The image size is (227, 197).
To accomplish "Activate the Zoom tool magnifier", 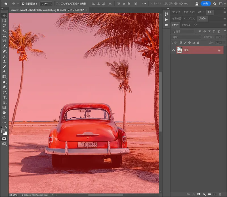I will [4, 118].
